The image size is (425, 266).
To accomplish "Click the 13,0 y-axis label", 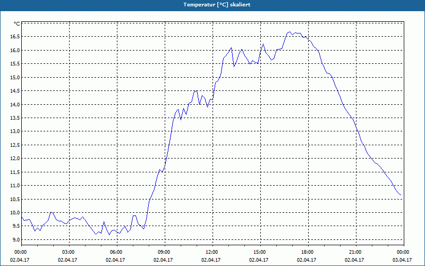I will pyautogui.click(x=15, y=131).
